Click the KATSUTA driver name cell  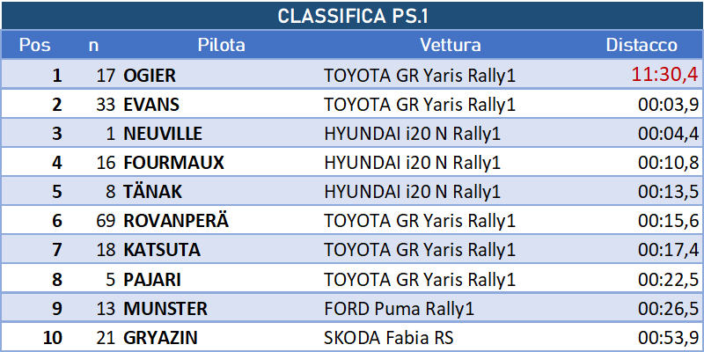click(x=162, y=250)
